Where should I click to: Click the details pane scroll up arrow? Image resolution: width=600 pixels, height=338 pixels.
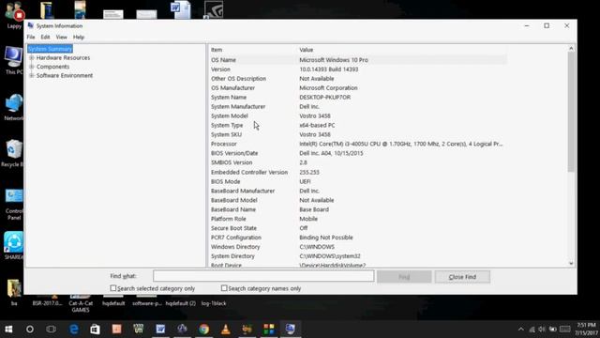571,48
